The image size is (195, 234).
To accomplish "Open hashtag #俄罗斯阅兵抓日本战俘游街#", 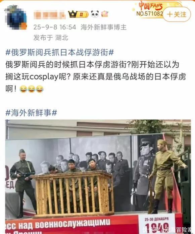I will click(x=60, y=53).
